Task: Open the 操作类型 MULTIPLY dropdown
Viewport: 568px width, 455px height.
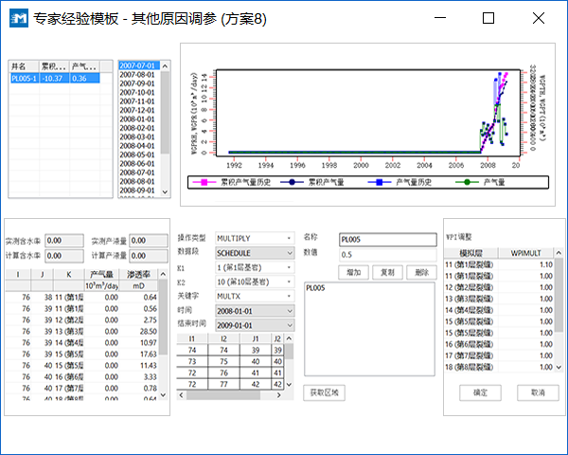Action: [x=288, y=238]
